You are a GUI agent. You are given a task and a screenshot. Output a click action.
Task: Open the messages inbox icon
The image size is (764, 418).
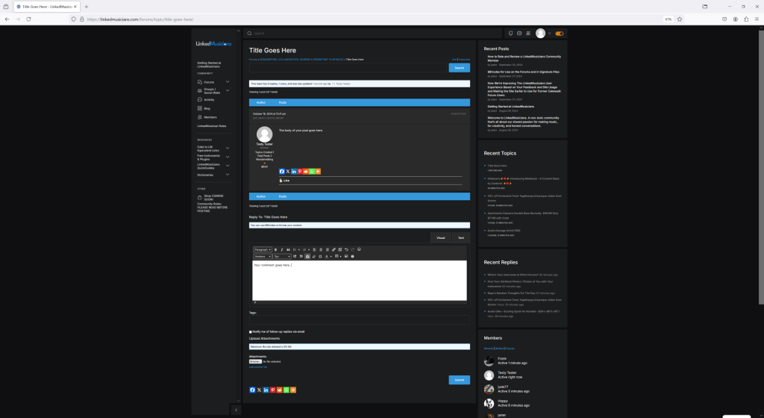[x=519, y=33]
